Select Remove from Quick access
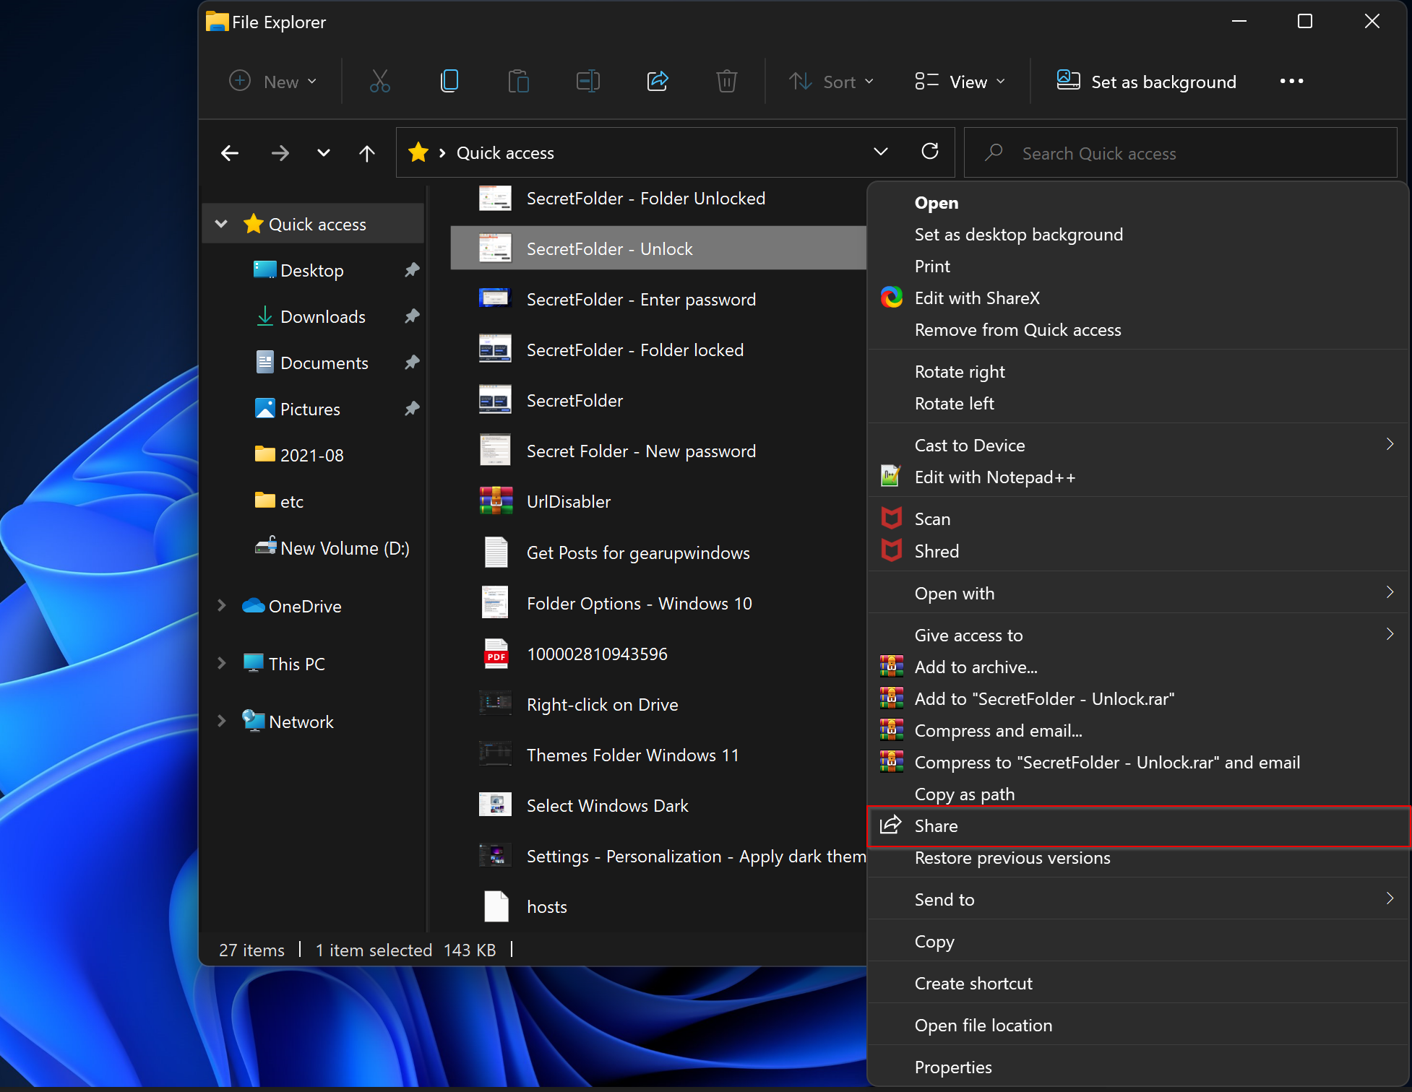Screen dimensions: 1412x1092 click(1137, 330)
